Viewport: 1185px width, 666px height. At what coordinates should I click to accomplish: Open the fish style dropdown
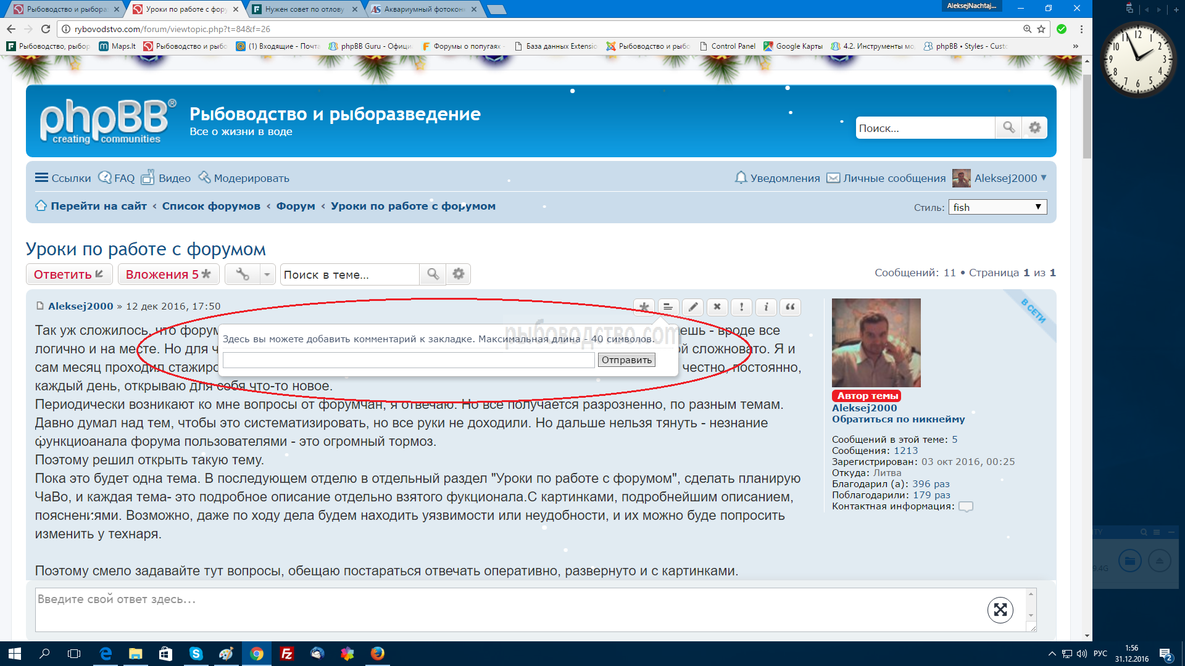pyautogui.click(x=997, y=207)
